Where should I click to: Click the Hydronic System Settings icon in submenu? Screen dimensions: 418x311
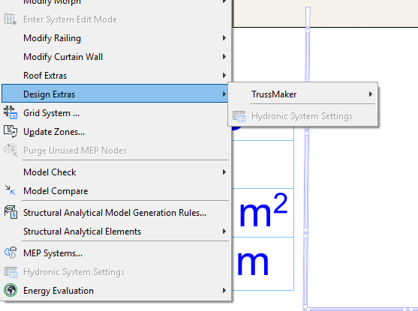(x=239, y=116)
